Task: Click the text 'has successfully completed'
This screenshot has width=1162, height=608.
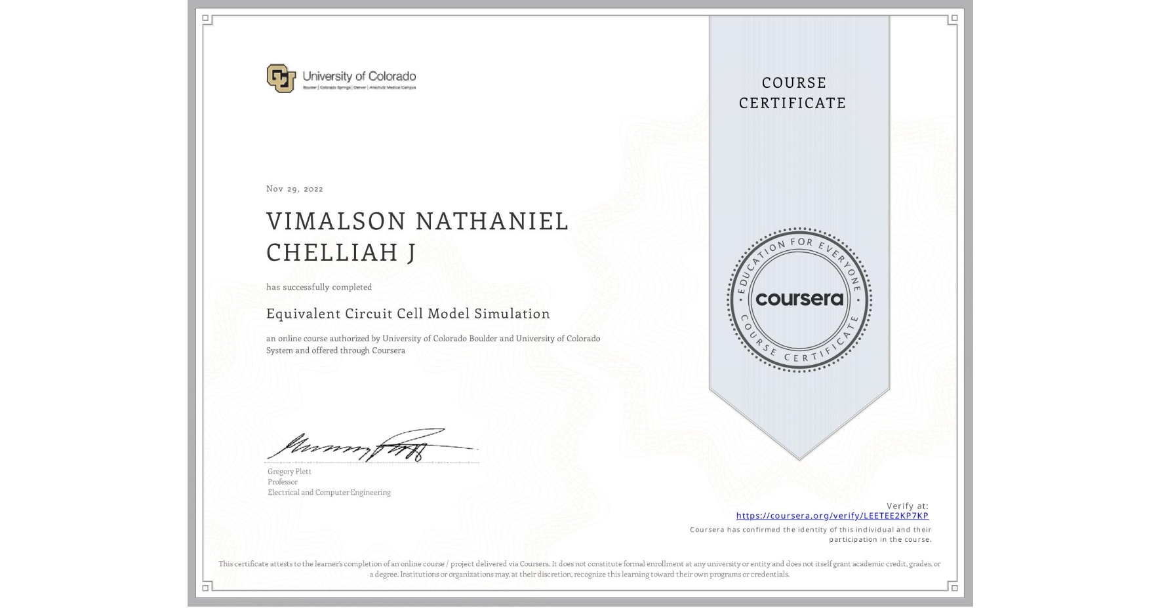Action: [x=319, y=287]
